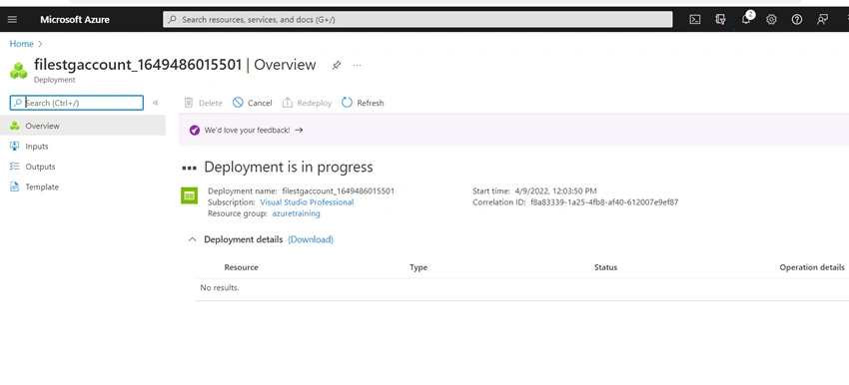Download the deployment details
This screenshot has height=385, width=849.
[311, 239]
